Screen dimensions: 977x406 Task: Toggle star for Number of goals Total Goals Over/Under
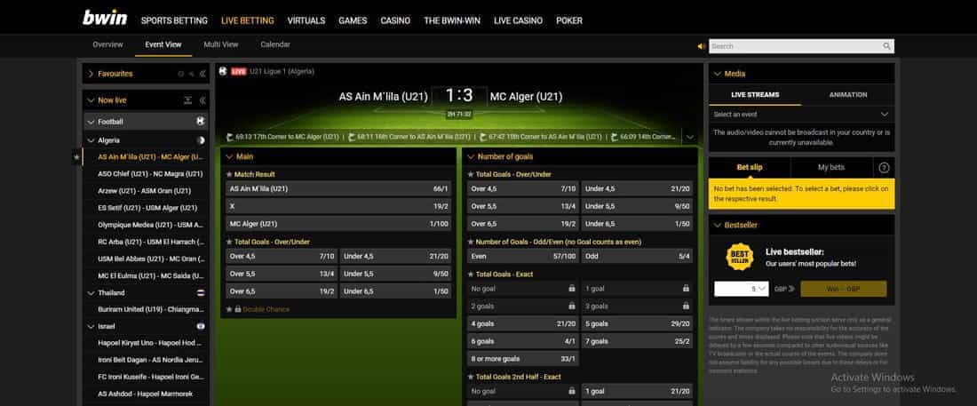[471, 175]
